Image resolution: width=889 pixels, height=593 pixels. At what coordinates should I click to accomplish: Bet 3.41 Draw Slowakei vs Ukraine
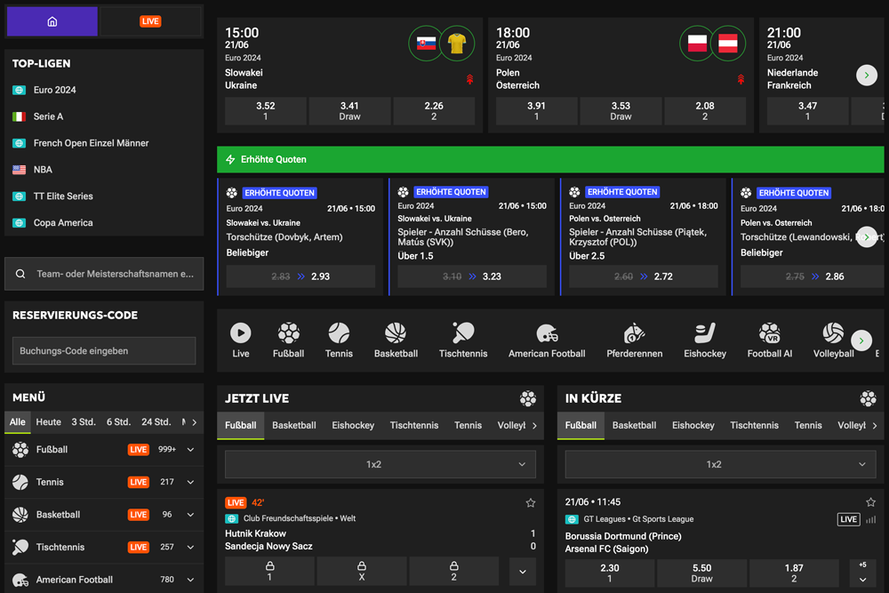[x=349, y=111]
